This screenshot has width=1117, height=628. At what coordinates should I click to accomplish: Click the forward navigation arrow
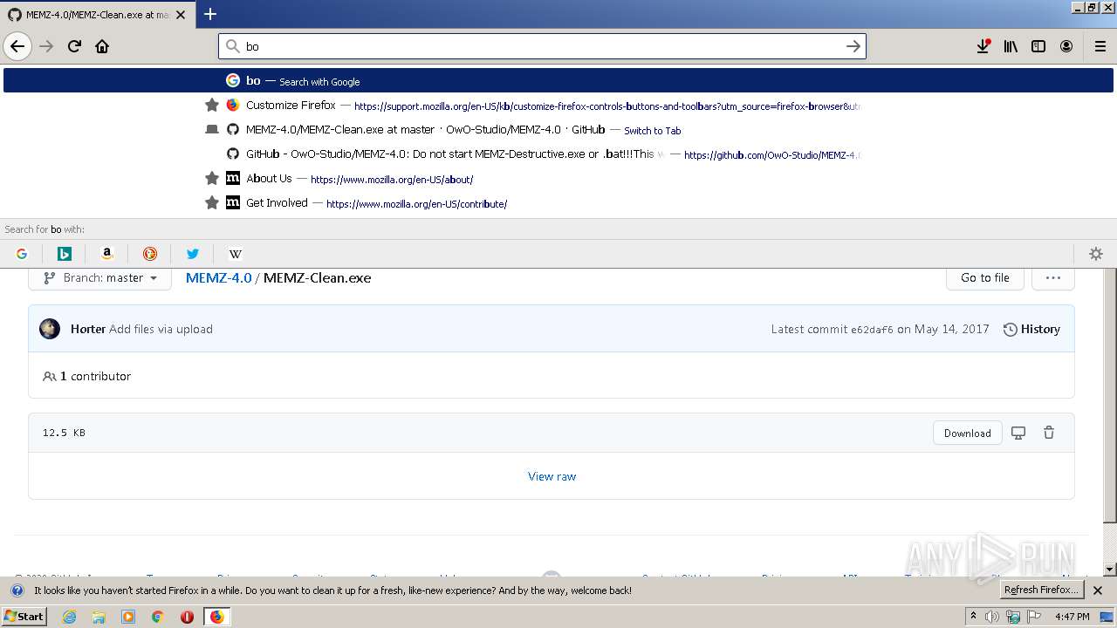[47, 46]
